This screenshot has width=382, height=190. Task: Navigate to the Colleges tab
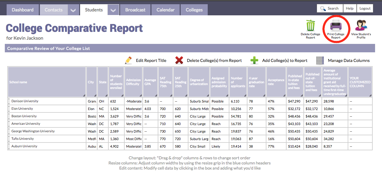[194, 10]
